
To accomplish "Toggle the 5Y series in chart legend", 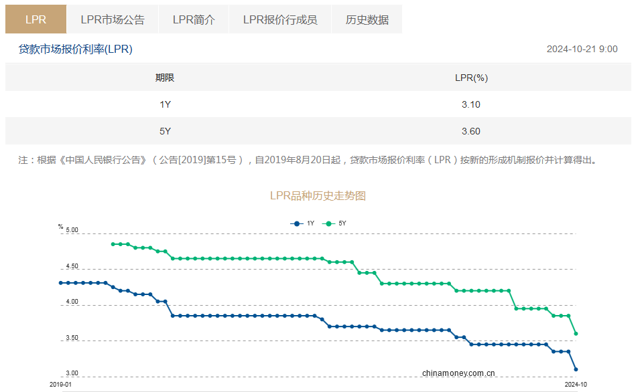I will (x=335, y=223).
